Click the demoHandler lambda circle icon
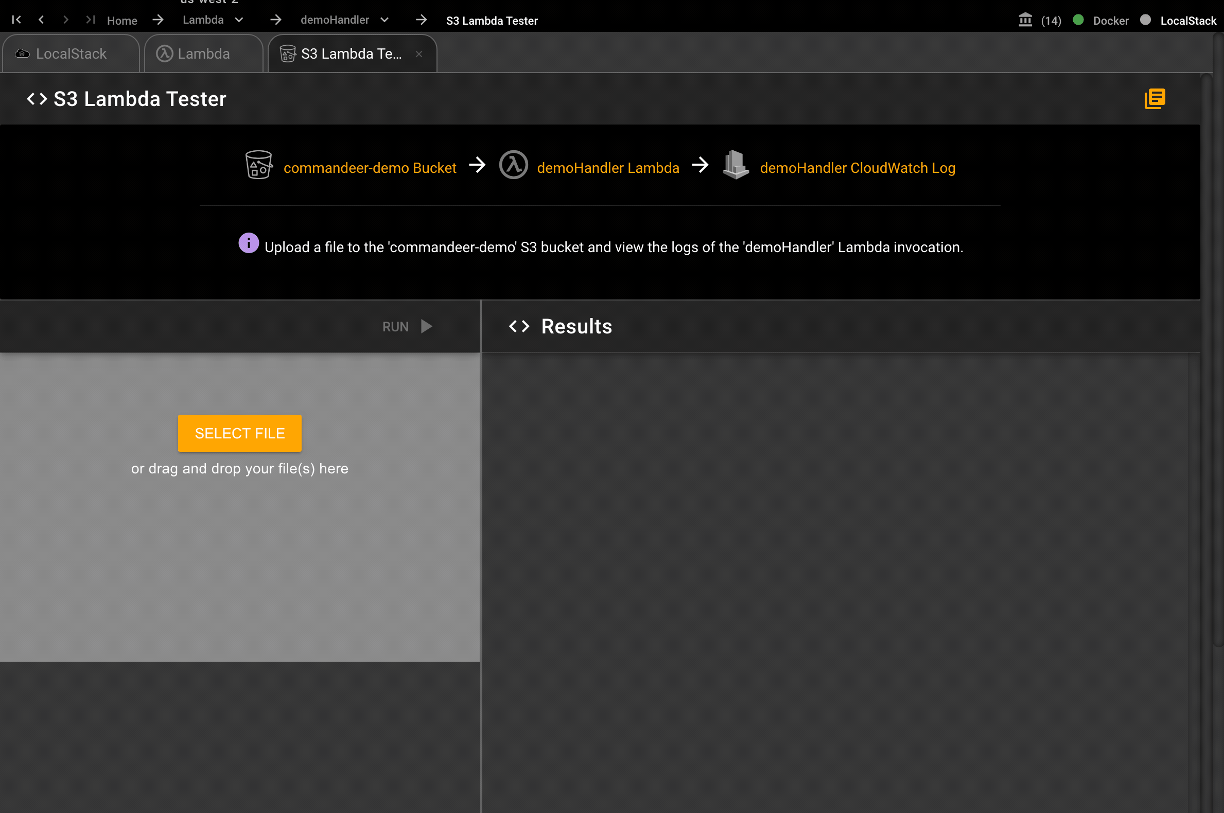Viewport: 1224px width, 813px height. (x=514, y=165)
